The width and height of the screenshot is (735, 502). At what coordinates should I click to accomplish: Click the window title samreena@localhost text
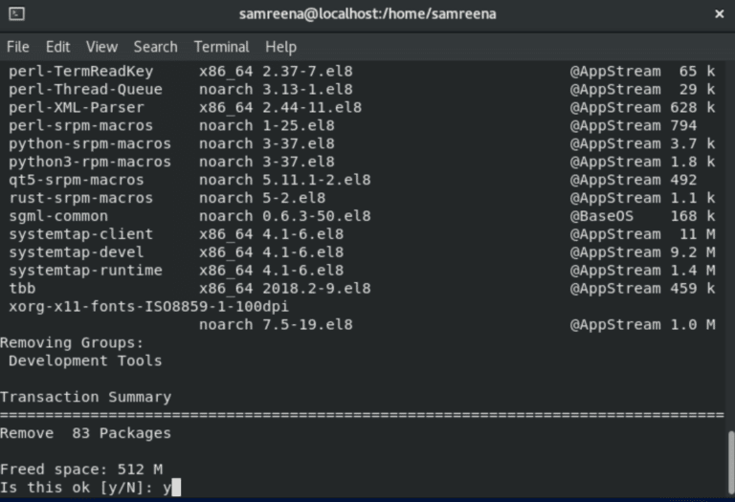pyautogui.click(x=367, y=14)
